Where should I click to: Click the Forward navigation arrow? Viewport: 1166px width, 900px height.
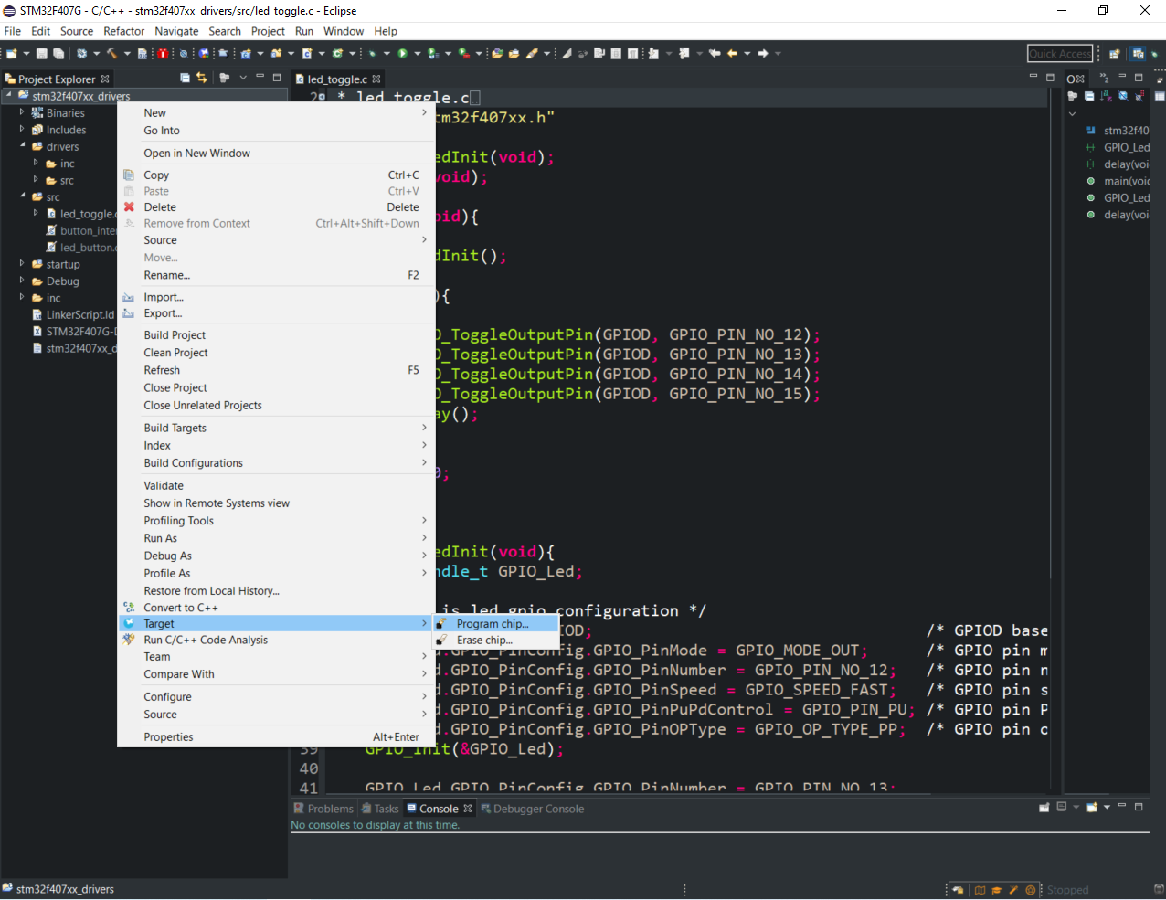pyautogui.click(x=763, y=54)
